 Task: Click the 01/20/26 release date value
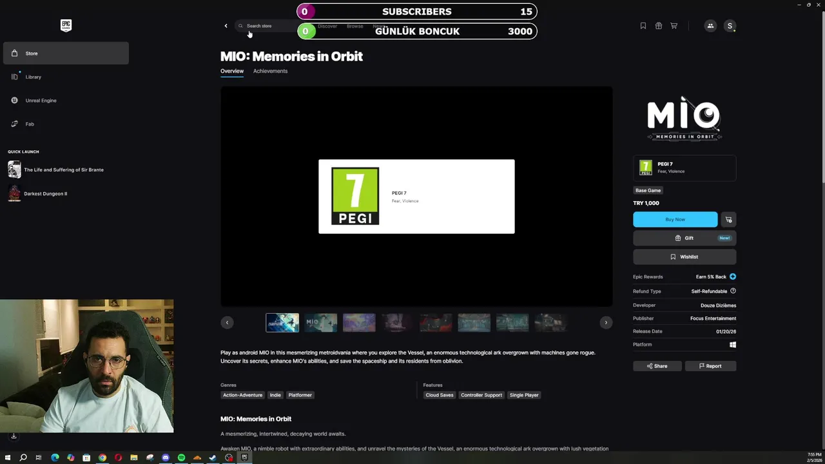click(726, 331)
